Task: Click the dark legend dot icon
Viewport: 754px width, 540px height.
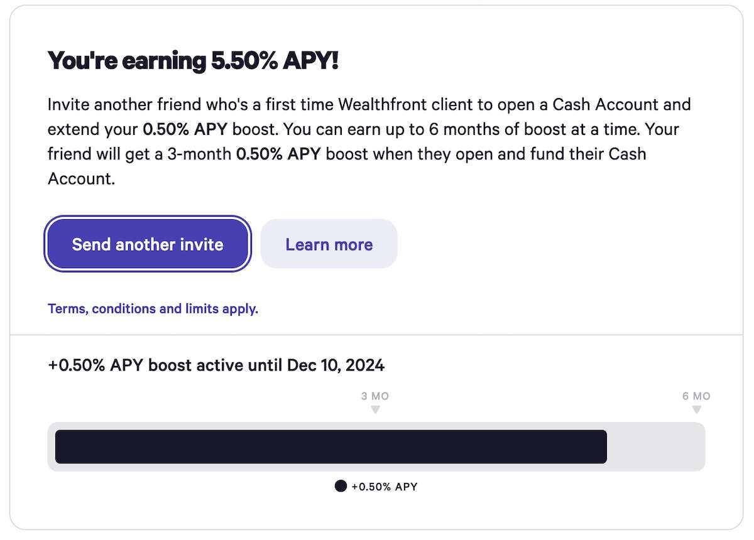Action: pyautogui.click(x=341, y=486)
